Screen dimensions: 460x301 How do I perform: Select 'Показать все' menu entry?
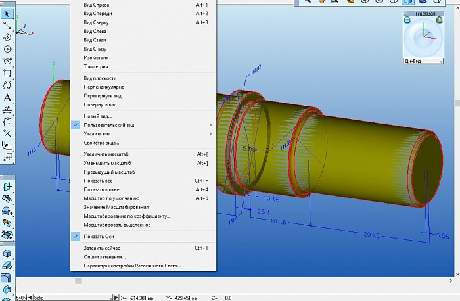coord(98,180)
